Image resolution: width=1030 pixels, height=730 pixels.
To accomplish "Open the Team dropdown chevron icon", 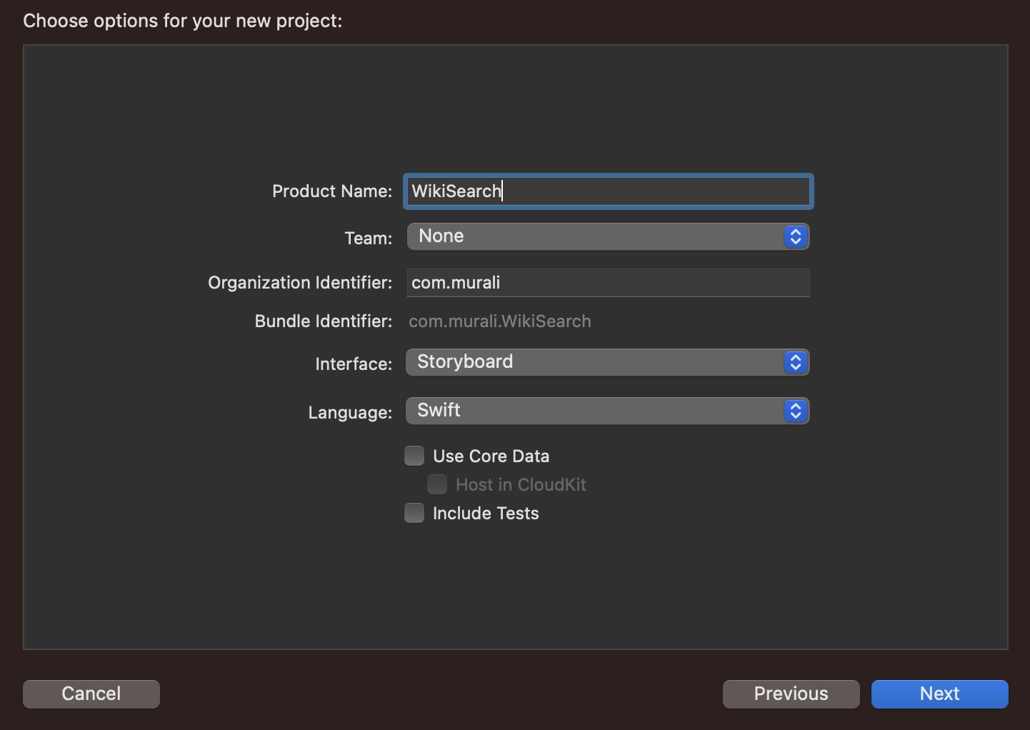I will pos(795,236).
